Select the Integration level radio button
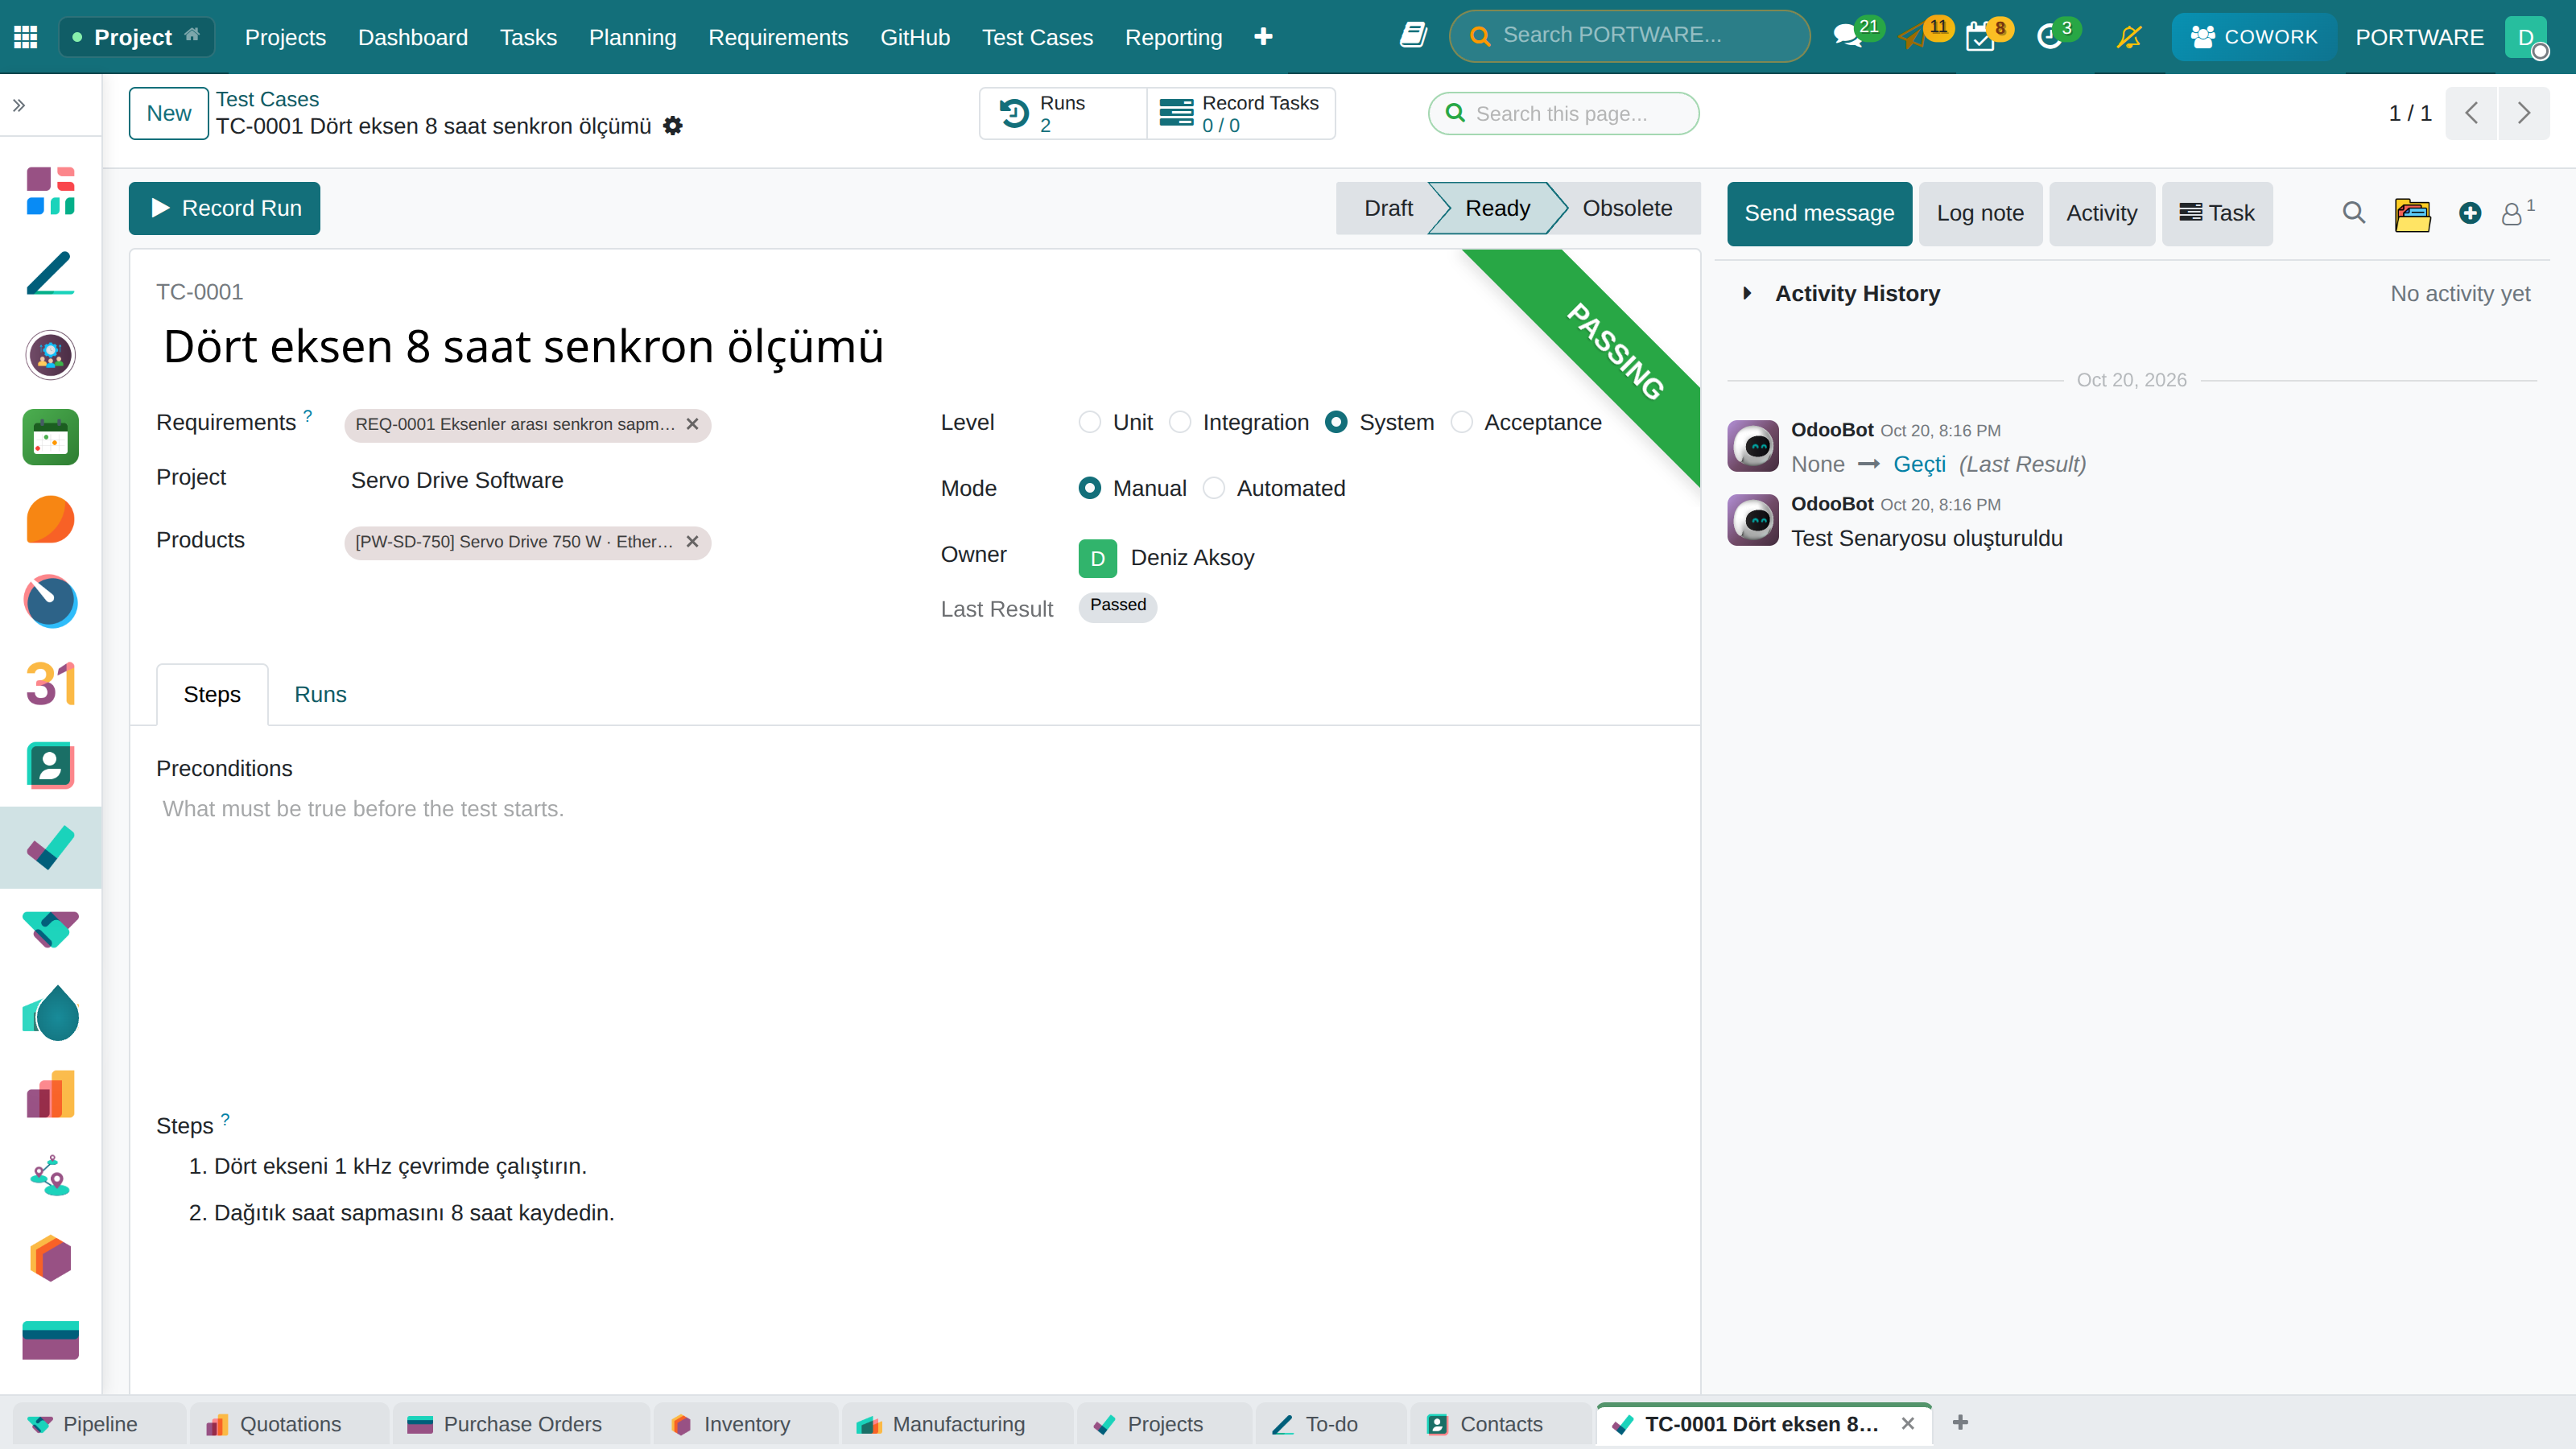 pyautogui.click(x=1180, y=422)
